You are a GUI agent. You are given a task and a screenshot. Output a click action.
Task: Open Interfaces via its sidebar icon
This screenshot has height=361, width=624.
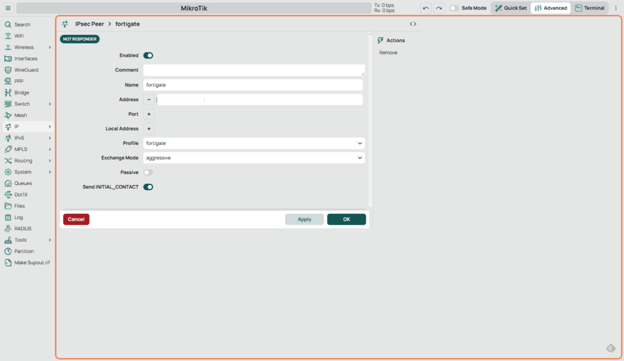click(8, 58)
